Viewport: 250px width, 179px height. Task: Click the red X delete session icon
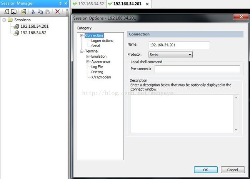tap(57, 12)
